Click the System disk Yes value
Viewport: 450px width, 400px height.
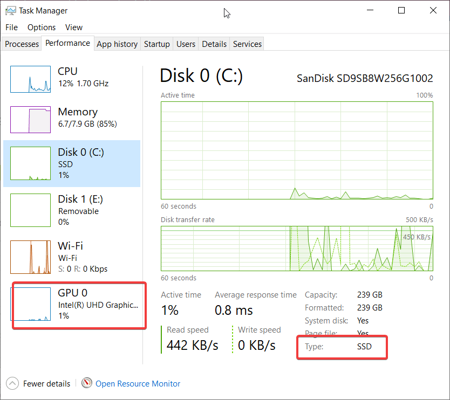363,321
